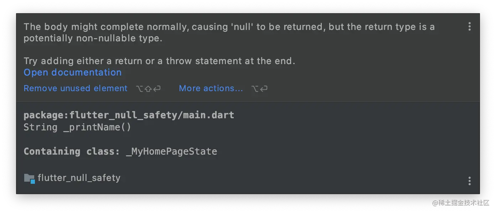The width and height of the screenshot is (496, 213).
Task: Click the package:flutter_null_safety/main.dart path
Action: pos(129,115)
